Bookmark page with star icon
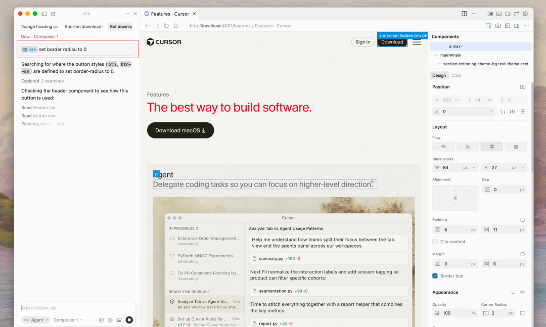546x327 pixels. (176, 26)
